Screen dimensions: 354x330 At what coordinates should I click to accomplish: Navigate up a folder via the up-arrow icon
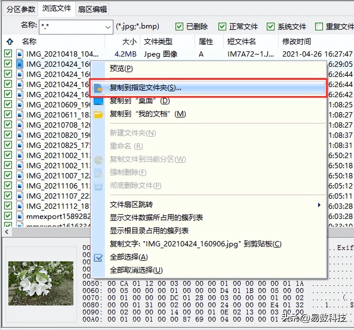[10, 41]
